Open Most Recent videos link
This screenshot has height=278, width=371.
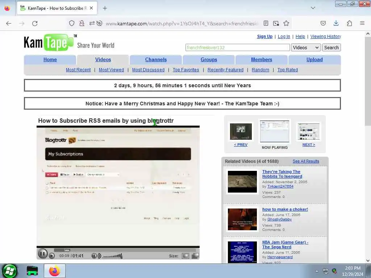click(x=78, y=70)
